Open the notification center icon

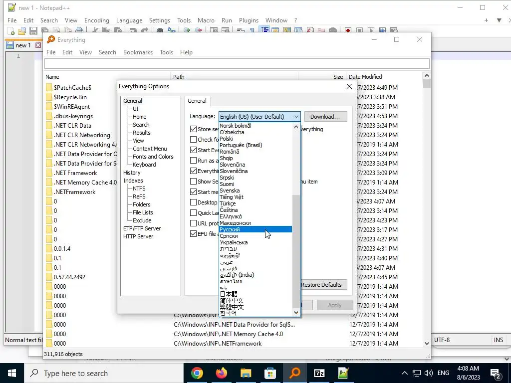(496, 373)
